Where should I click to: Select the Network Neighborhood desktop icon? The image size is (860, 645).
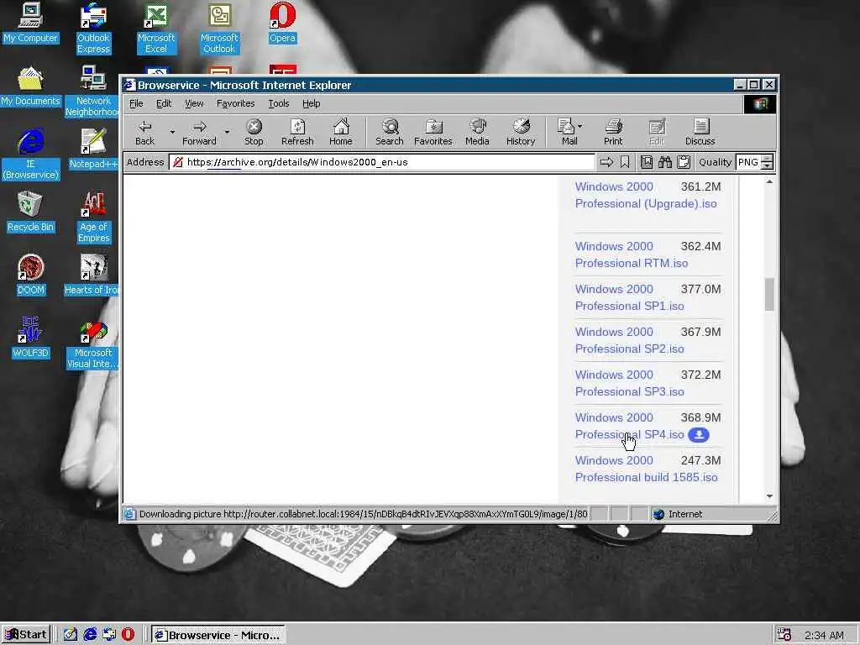92,92
